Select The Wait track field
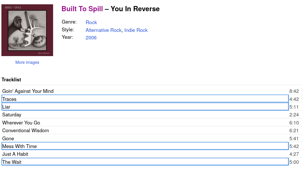The width and height of the screenshot is (305, 169). (145, 162)
